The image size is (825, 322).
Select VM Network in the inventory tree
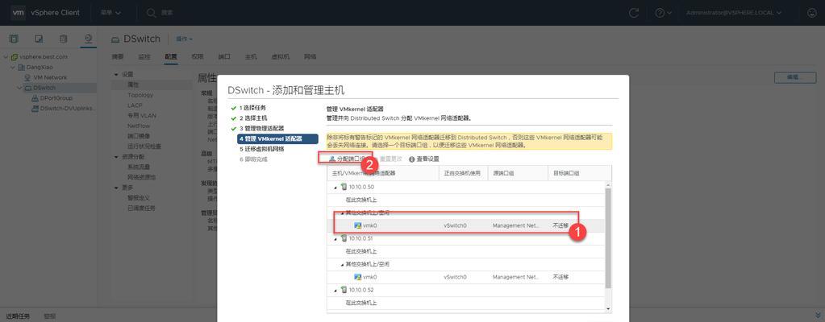(50, 77)
